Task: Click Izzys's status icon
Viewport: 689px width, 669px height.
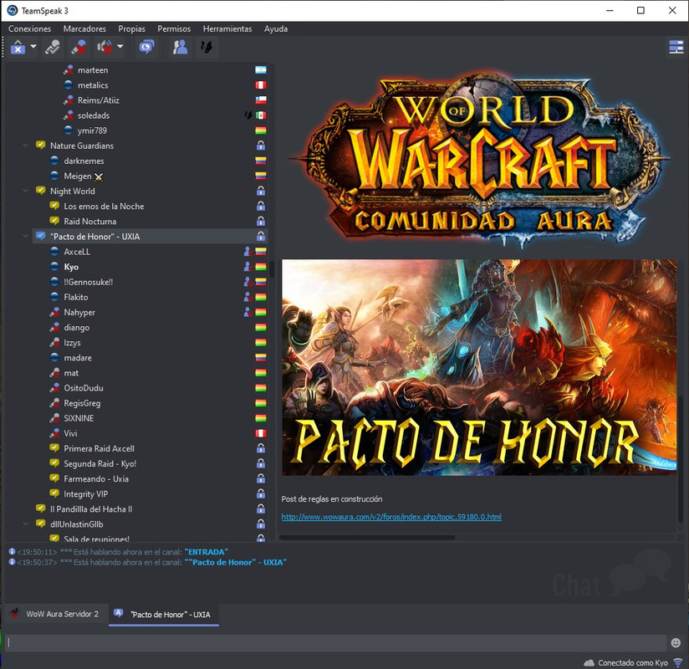Action: [x=54, y=342]
